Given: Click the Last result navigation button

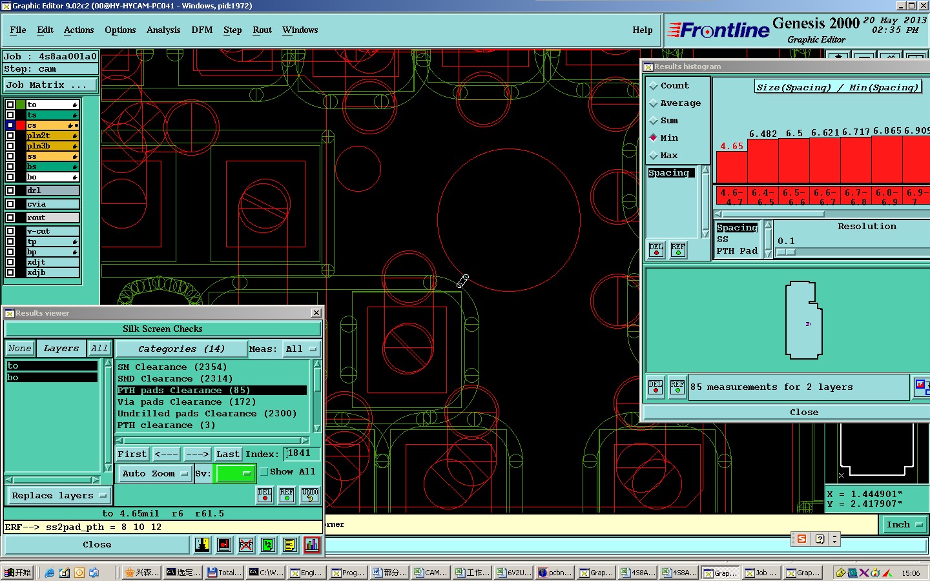Looking at the screenshot, I should (228, 454).
